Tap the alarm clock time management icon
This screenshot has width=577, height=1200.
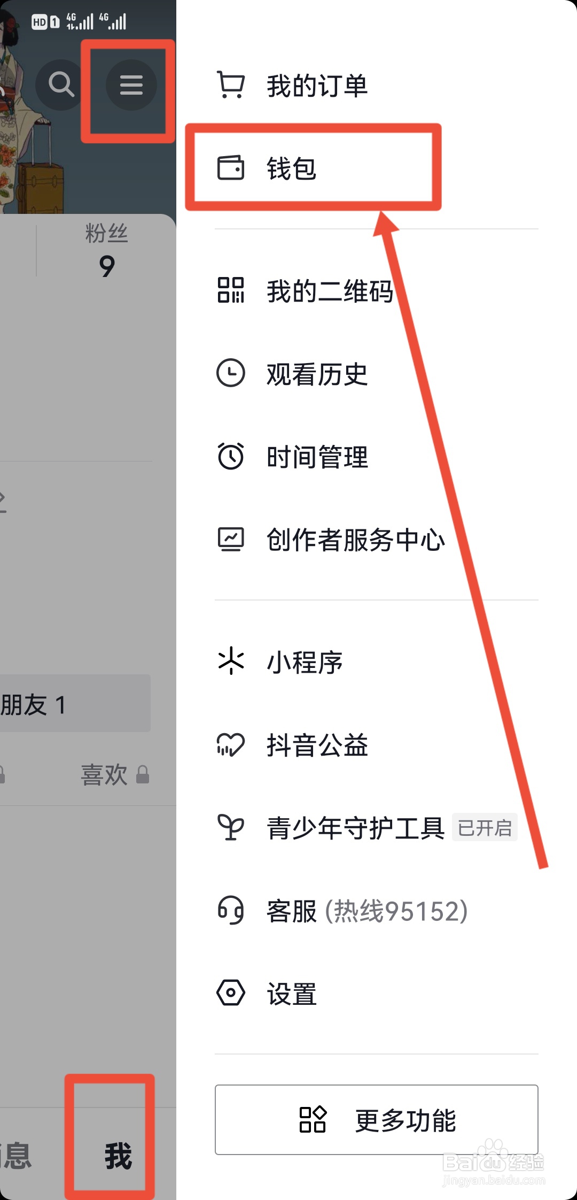(231, 456)
